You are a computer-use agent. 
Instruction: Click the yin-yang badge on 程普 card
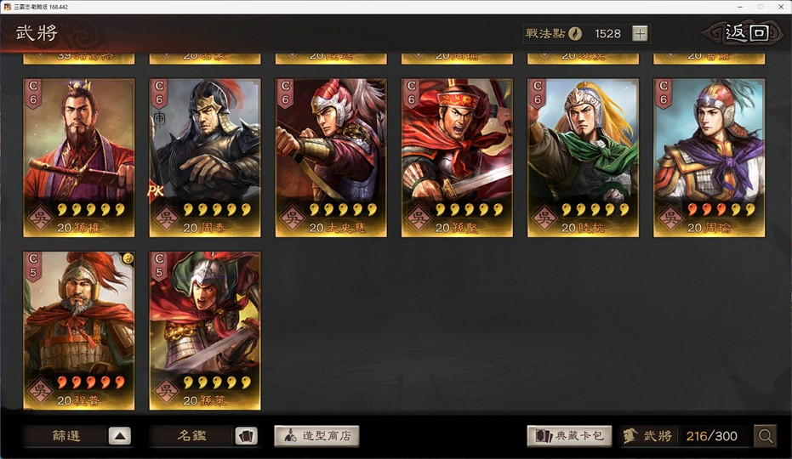pos(128,258)
